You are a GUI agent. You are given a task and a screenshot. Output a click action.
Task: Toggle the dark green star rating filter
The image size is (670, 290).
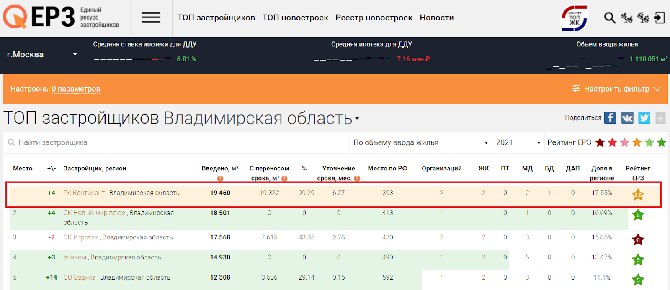click(x=662, y=142)
